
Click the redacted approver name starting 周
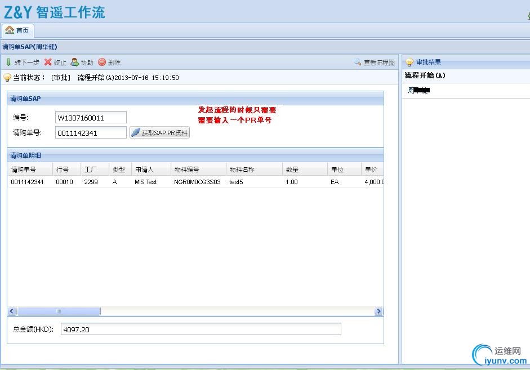[418, 90]
